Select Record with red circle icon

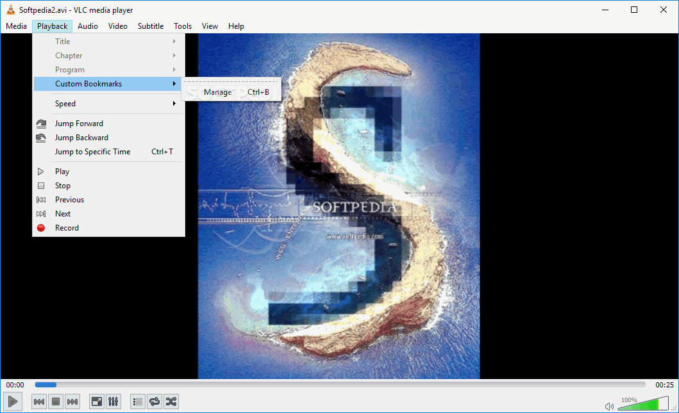pos(108,228)
